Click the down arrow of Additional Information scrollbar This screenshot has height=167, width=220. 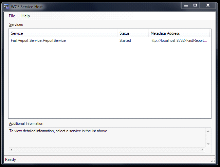(208, 144)
